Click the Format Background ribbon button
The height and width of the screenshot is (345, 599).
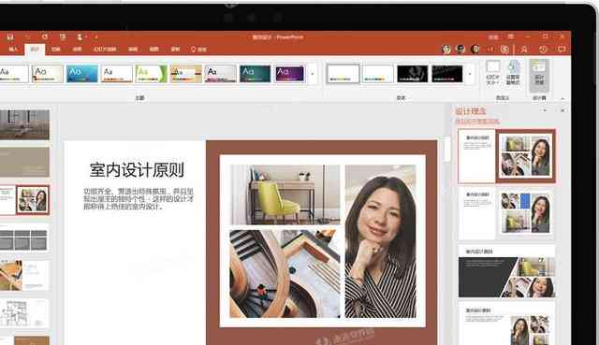(x=513, y=72)
